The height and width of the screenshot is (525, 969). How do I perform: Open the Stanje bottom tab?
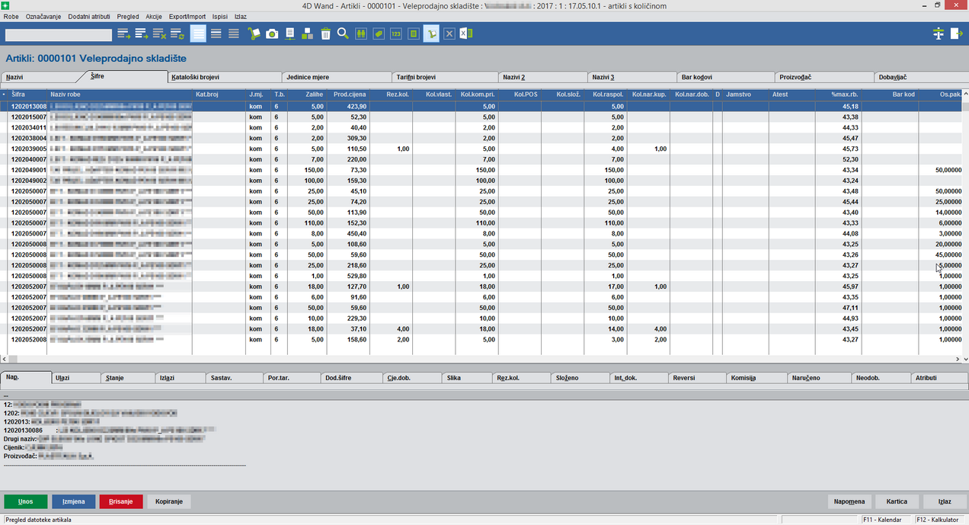point(128,378)
